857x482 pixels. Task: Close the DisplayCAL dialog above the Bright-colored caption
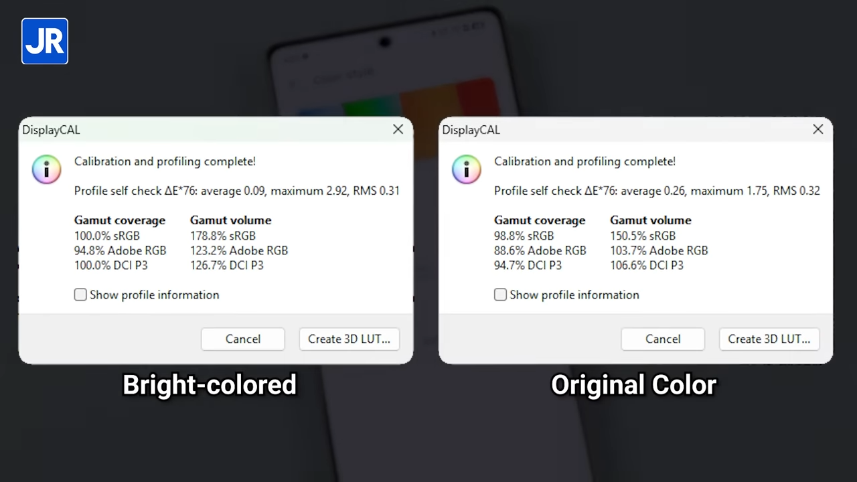click(x=398, y=129)
